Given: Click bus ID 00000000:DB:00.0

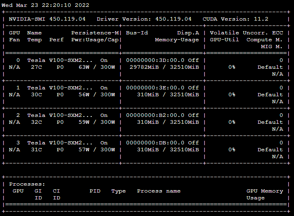Looking at the screenshot, I should click(155, 143).
